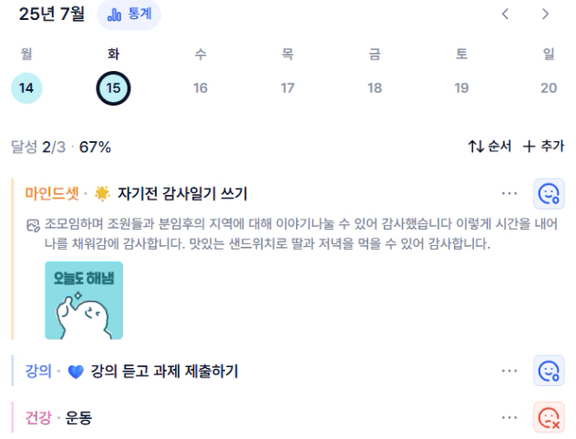Select date 16 Wednesday
Viewport: 576px width, 439px height.
(x=201, y=88)
